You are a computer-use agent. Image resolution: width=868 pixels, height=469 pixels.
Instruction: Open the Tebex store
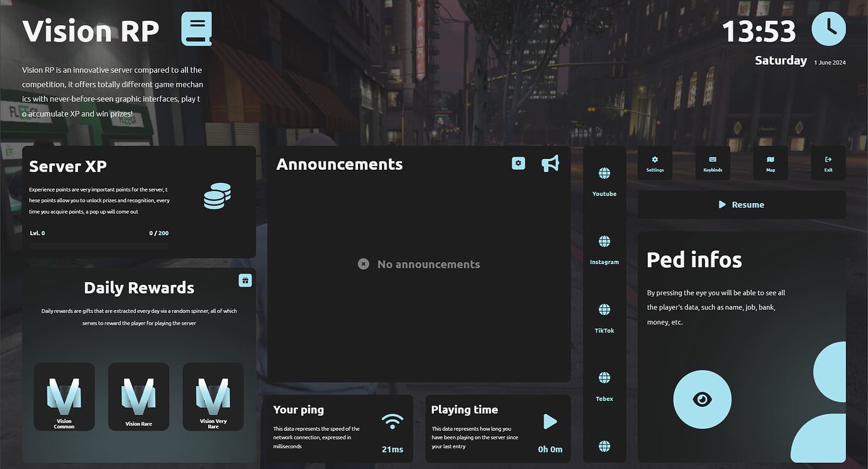[x=604, y=377]
